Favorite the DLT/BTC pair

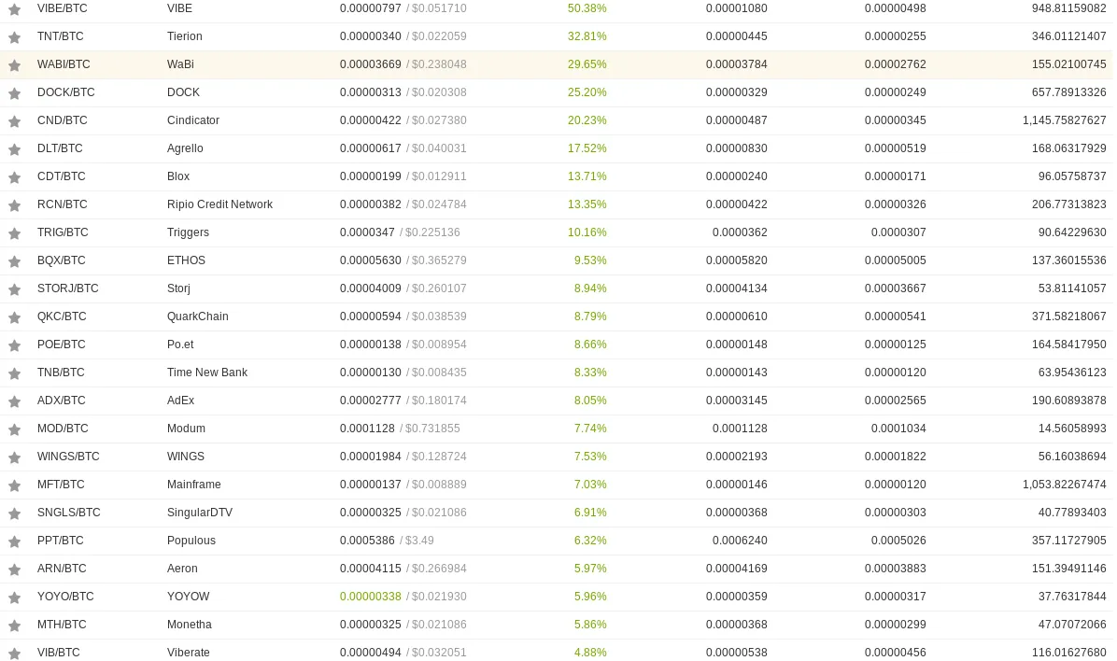(14, 149)
